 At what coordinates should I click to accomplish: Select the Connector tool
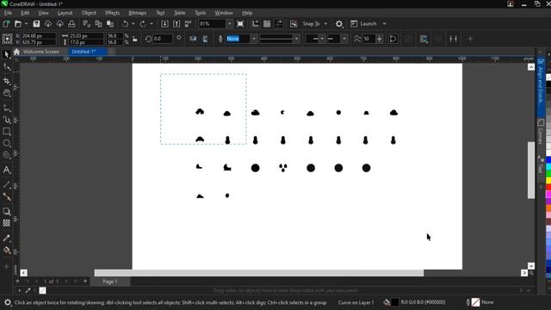pos(6,197)
